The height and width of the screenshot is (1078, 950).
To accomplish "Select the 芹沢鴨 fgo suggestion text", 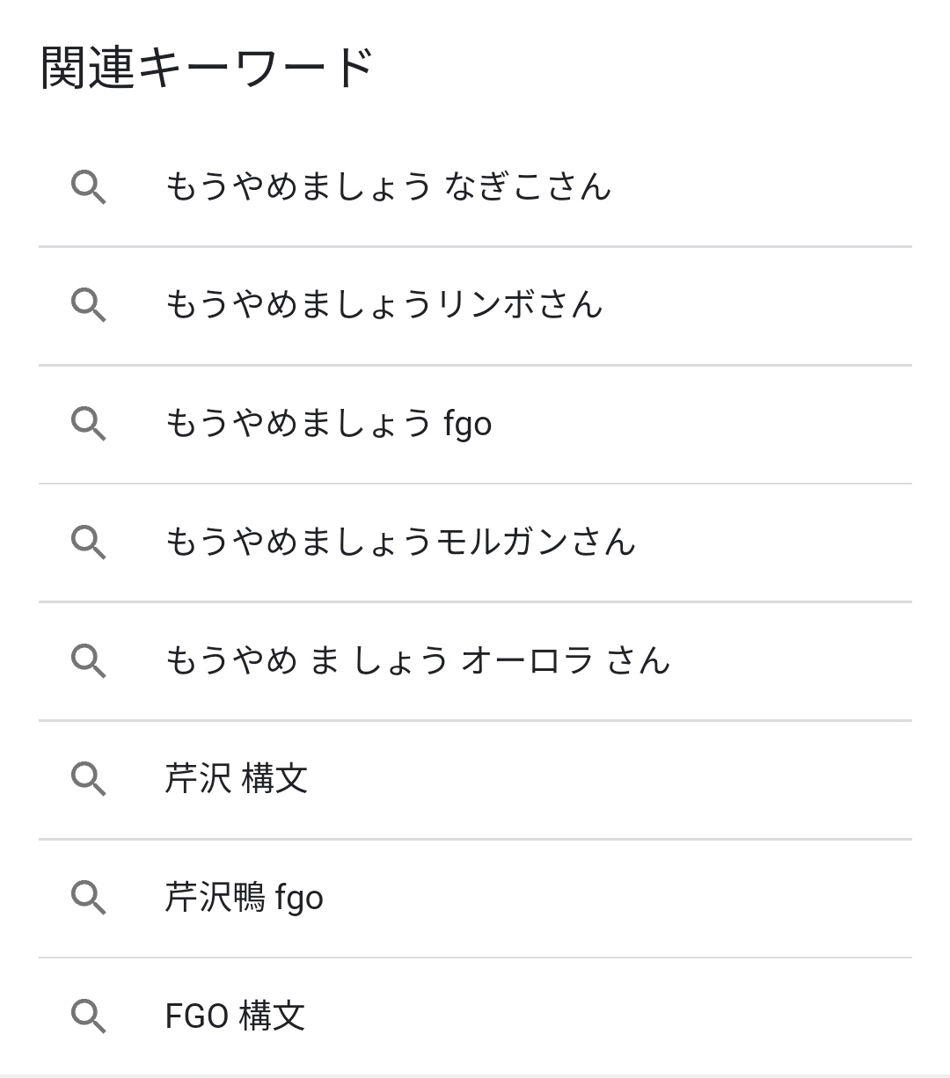I will pos(244,898).
